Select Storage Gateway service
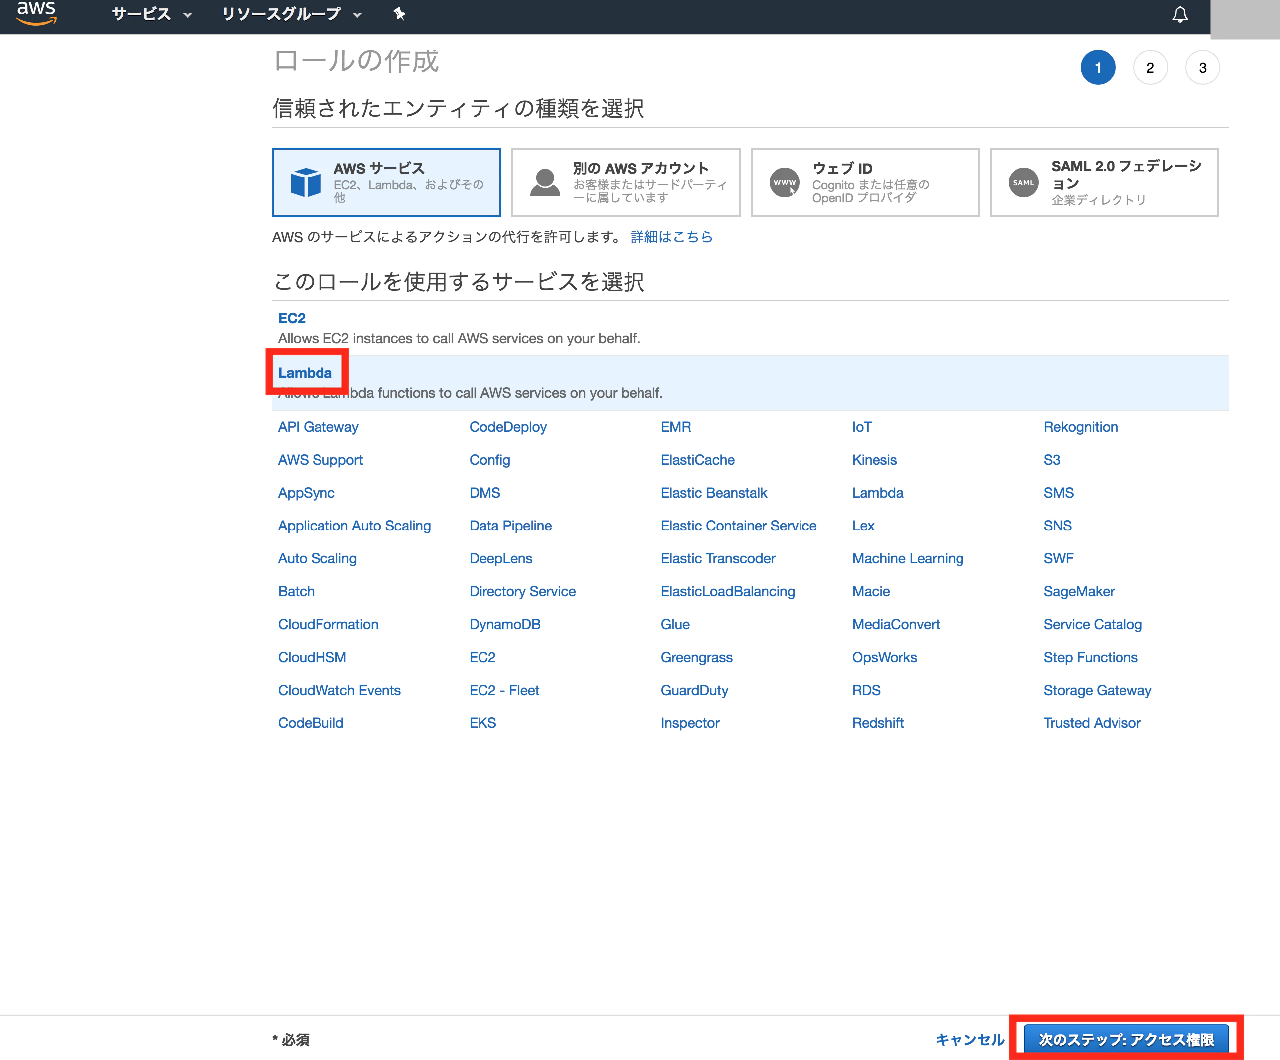The image size is (1280, 1060). [x=1097, y=690]
